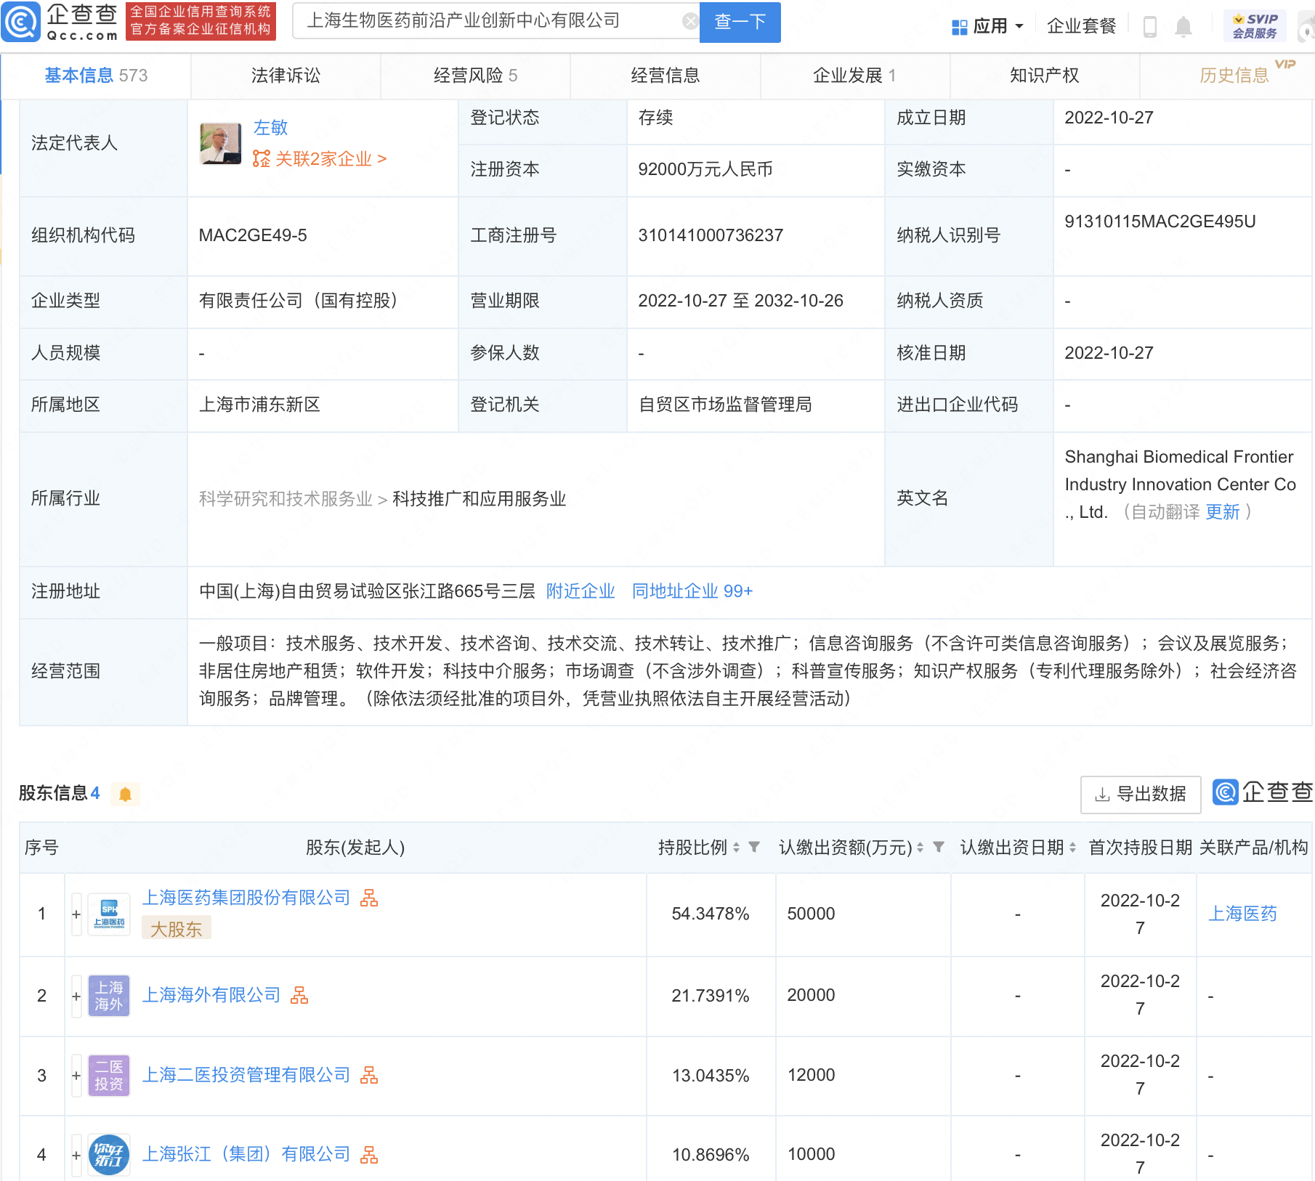Sort by 认缴出资日期 using sort arrows
The width and height of the screenshot is (1315, 1181).
pos(1072,847)
